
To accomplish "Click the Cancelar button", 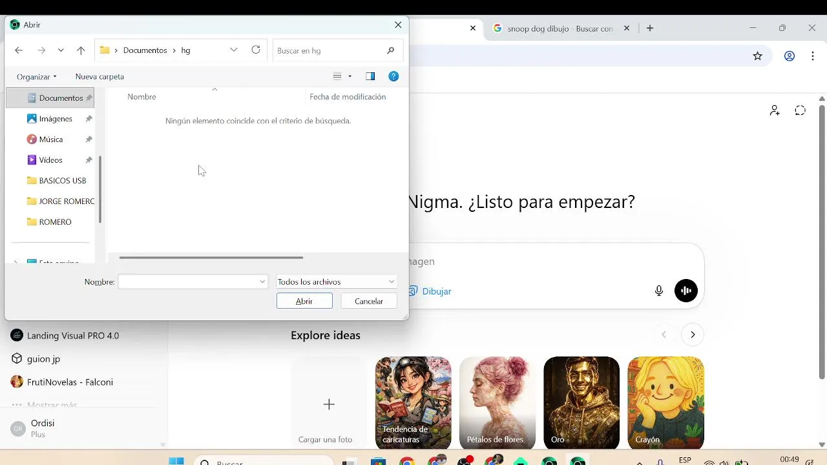I will pos(369,301).
